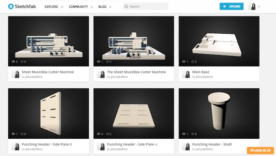Viewport: 276px width, 156px height.
Task: Click the star icon on The Sheet MusicBox Cutter Machine
Action: coord(107,61)
